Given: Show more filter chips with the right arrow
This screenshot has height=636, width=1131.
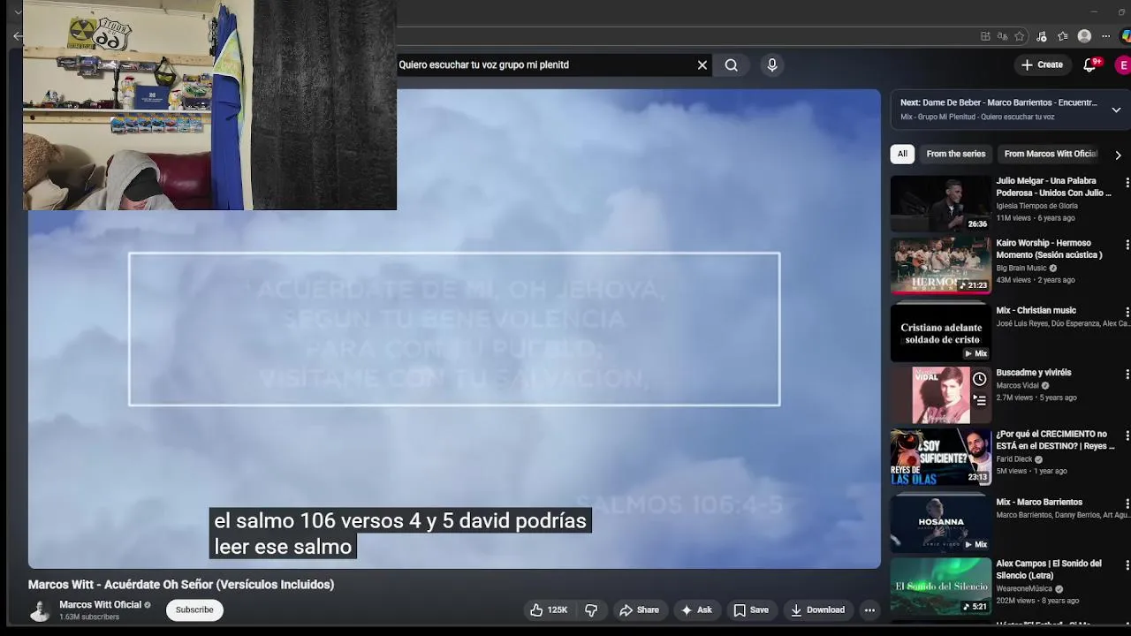Looking at the screenshot, I should coord(1118,155).
